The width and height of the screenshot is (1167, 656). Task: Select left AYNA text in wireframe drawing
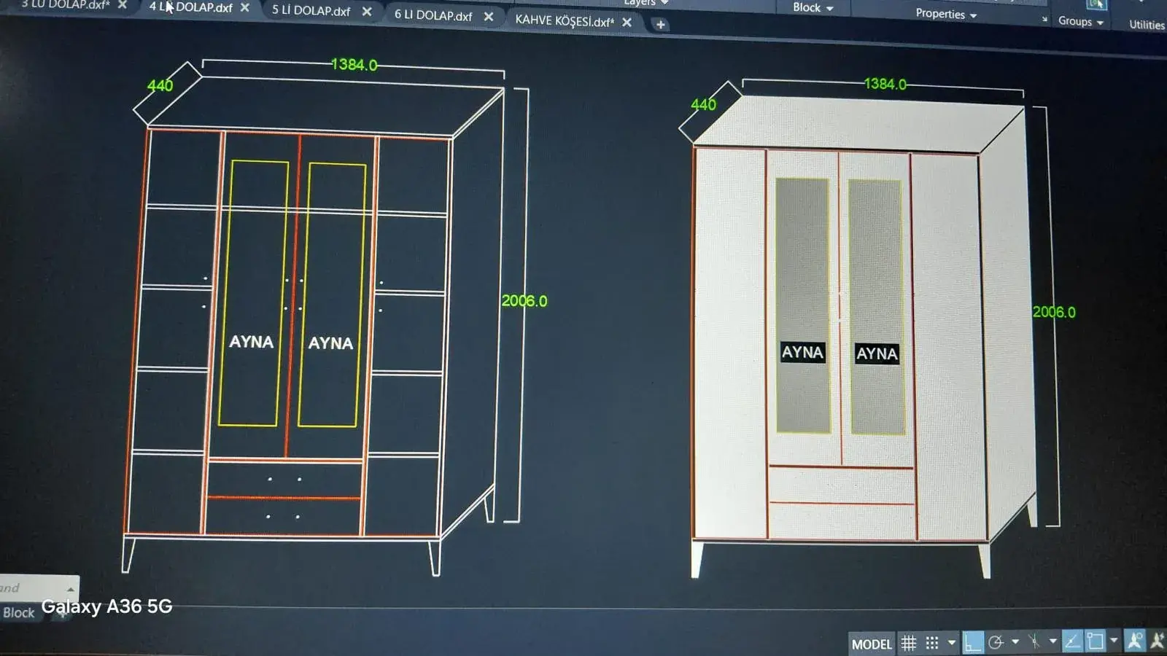pyautogui.click(x=251, y=341)
